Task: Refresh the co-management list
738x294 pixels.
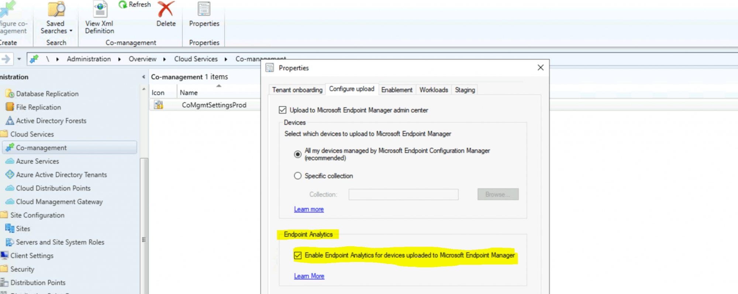Action: click(x=135, y=4)
